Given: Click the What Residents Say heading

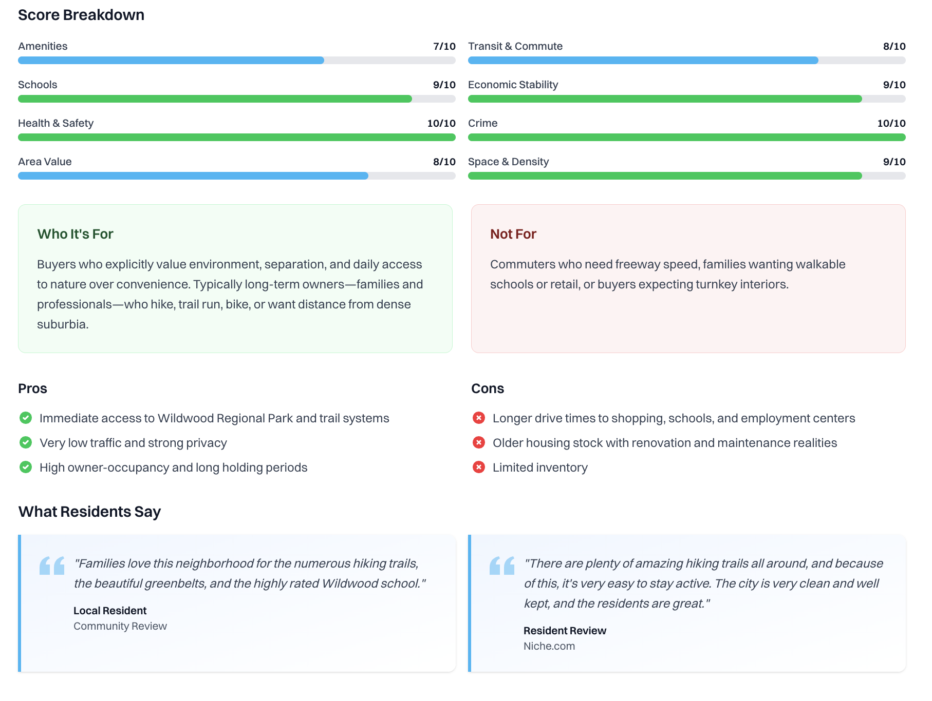Looking at the screenshot, I should coord(89,512).
